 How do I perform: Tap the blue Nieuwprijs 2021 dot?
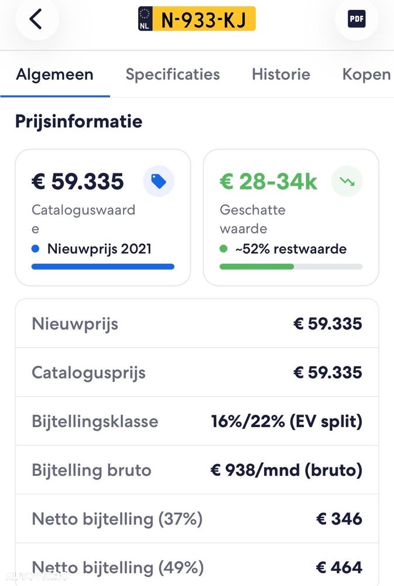click(x=36, y=249)
